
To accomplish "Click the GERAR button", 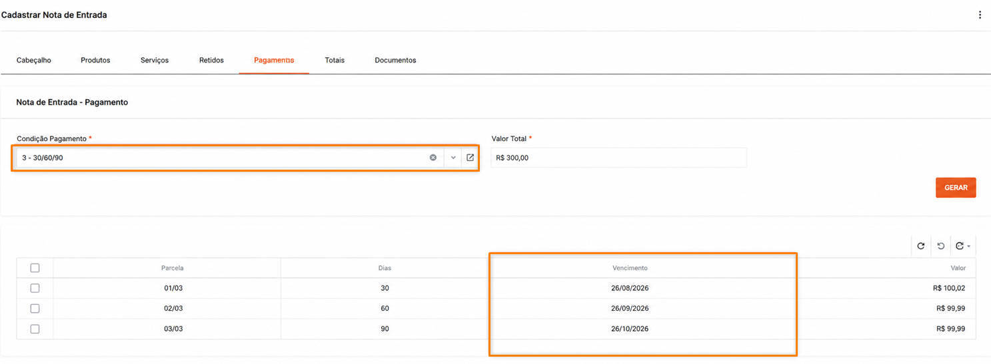I will coord(956,188).
